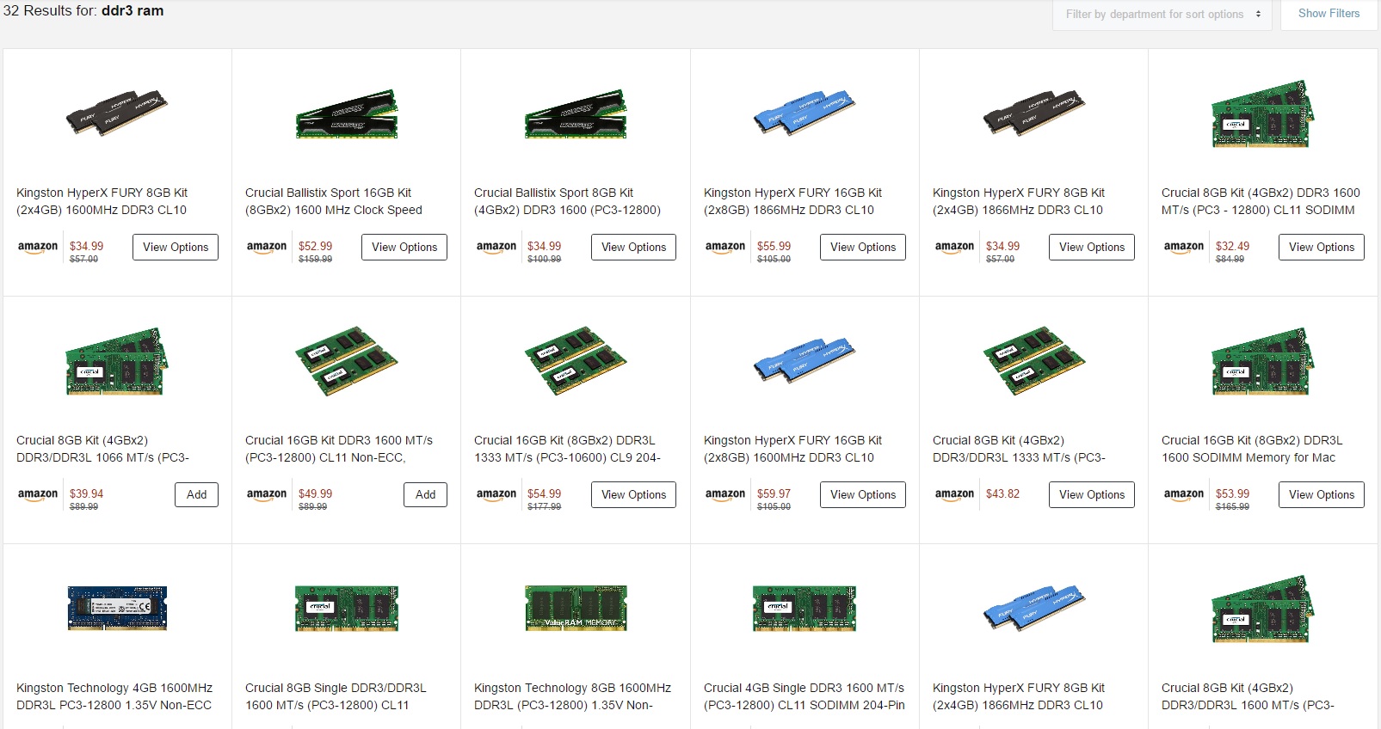Click the blue Kingston Technology 4GB module image

(x=117, y=608)
